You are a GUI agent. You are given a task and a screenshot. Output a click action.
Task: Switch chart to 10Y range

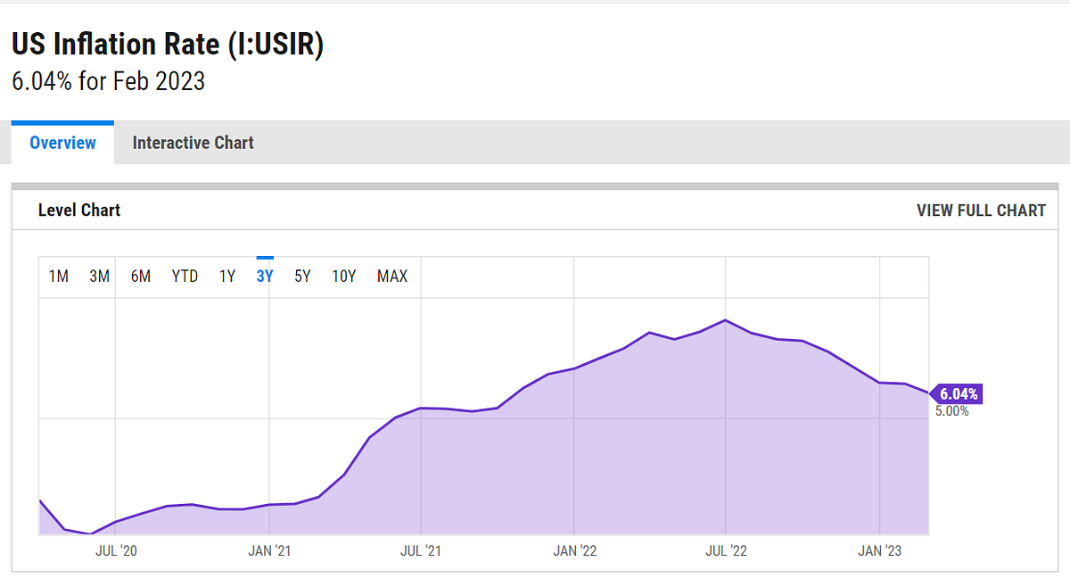pyautogui.click(x=344, y=277)
